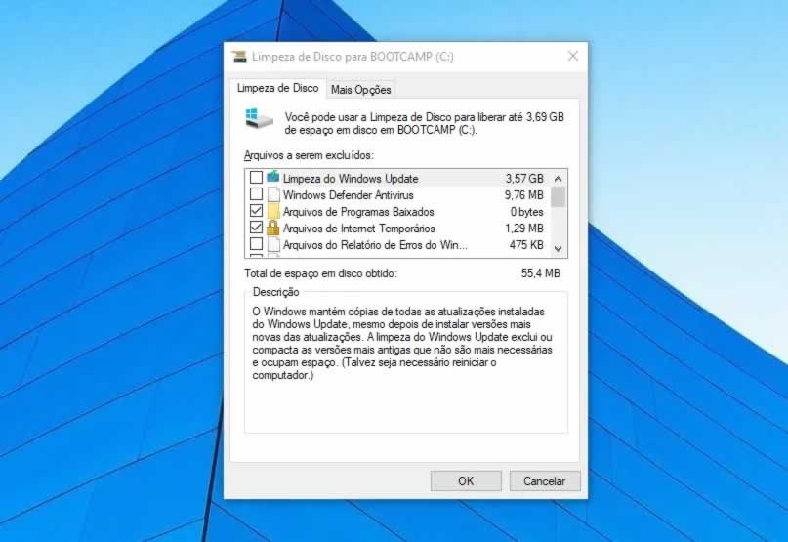Screen dimensions: 788x542
Task: Click the file list scroll up arrow
Action: click(x=558, y=179)
